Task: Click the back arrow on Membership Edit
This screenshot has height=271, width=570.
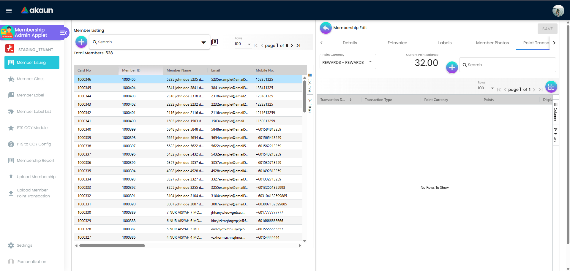Action: (x=326, y=28)
